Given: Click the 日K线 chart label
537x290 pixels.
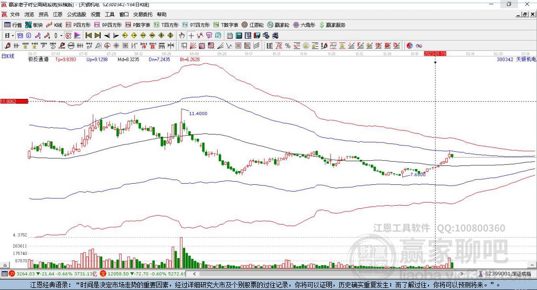Looking at the screenshot, I should pos(8,56).
